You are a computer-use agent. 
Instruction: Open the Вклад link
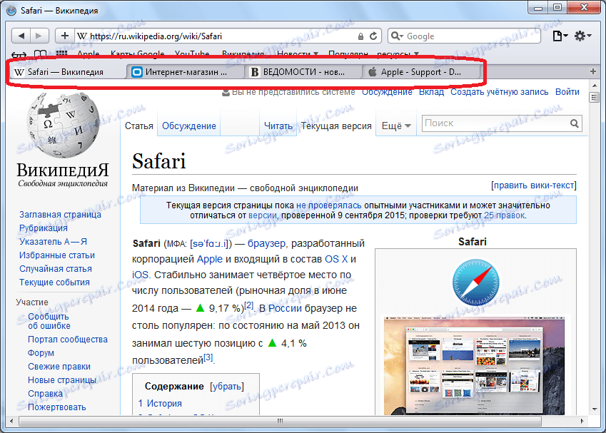coord(431,92)
